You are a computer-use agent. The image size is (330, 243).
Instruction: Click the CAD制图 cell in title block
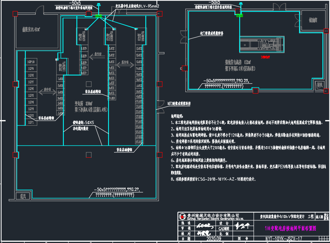(224, 228)
